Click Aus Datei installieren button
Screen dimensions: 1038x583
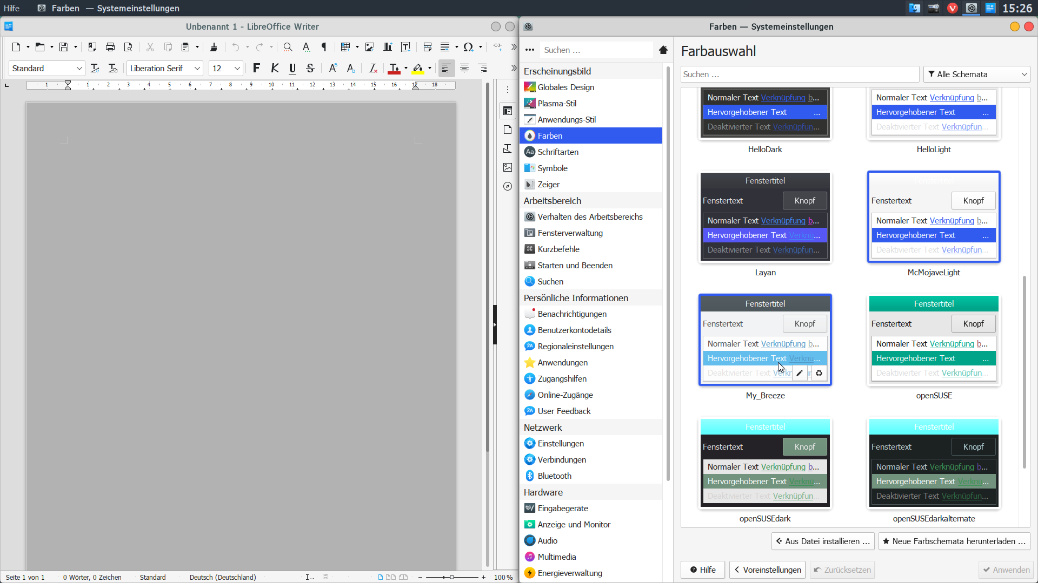coord(823,541)
